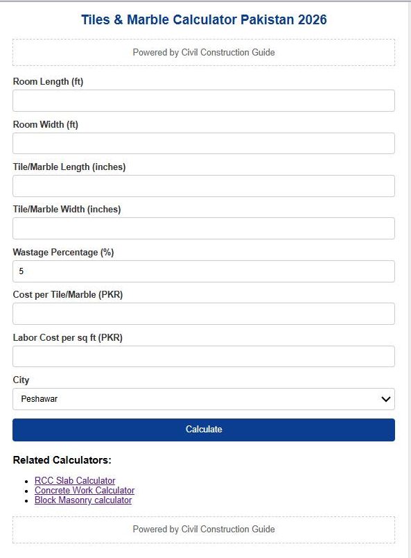Click the Tiles & Marble Calculator title

(205, 20)
